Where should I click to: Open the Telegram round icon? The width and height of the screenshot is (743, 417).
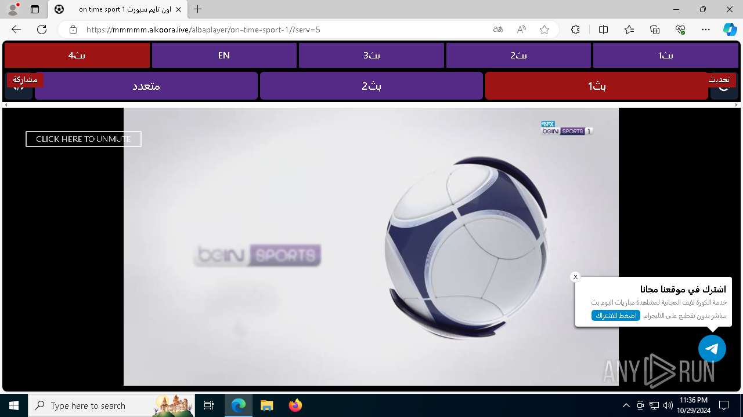(712, 349)
